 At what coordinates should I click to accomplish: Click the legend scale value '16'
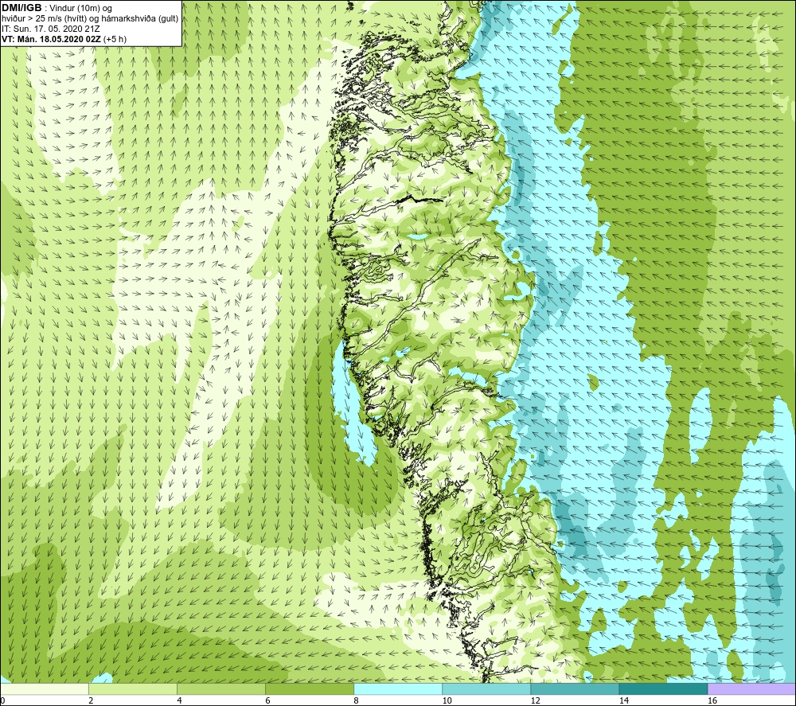click(712, 700)
